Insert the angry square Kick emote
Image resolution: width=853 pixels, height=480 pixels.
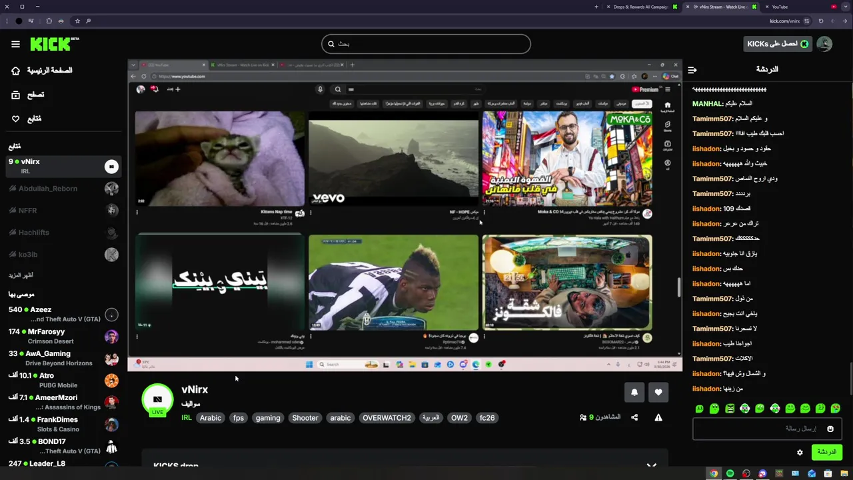(730, 408)
